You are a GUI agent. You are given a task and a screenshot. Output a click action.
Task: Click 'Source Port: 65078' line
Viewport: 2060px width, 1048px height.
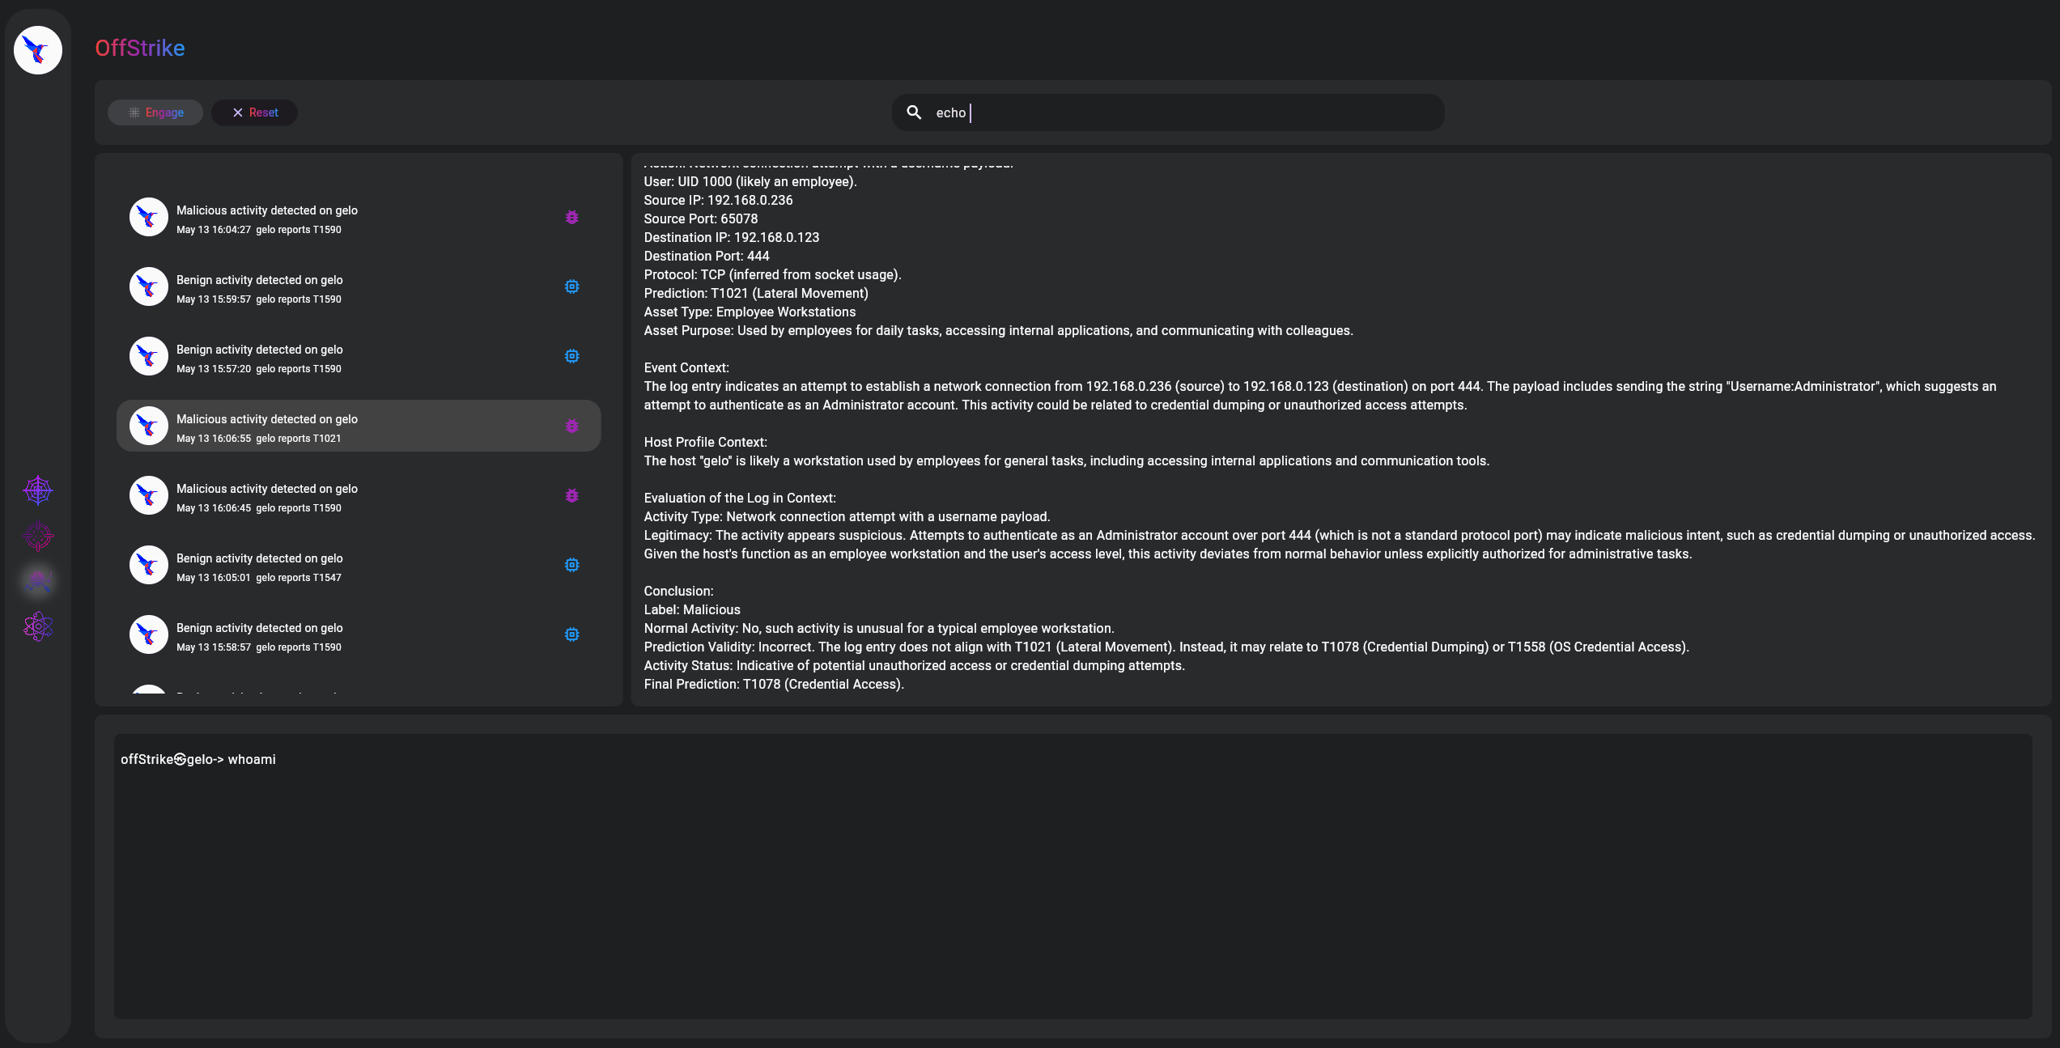pyautogui.click(x=701, y=219)
